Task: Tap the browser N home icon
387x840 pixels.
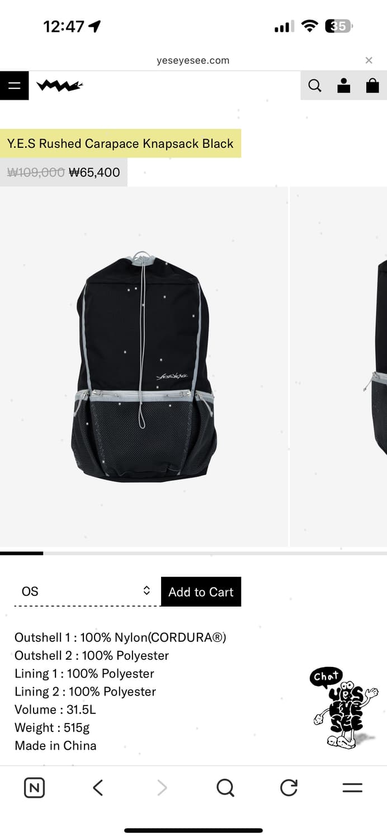Action: (35, 788)
